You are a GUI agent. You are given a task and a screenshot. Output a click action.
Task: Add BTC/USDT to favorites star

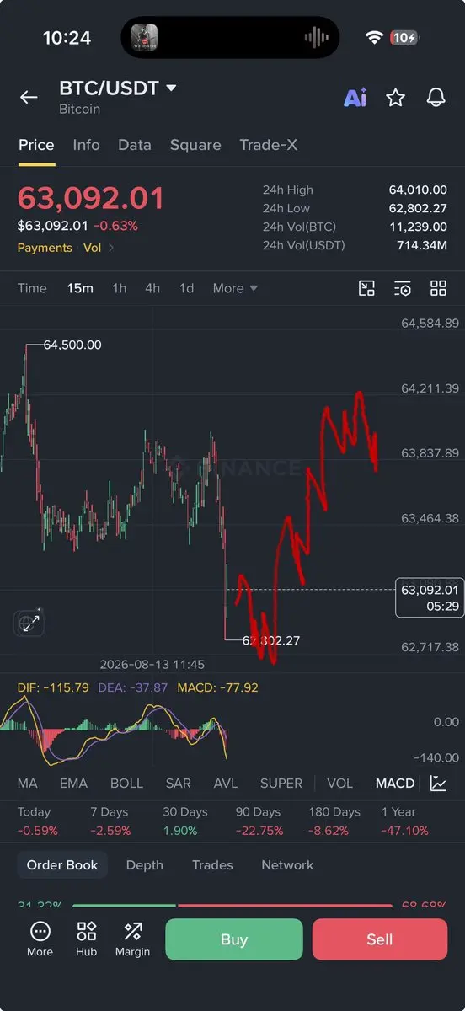click(395, 98)
